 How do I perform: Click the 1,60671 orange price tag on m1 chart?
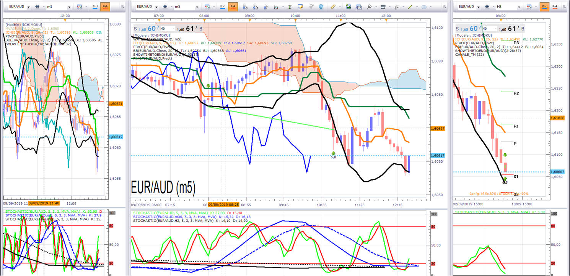[116, 104]
